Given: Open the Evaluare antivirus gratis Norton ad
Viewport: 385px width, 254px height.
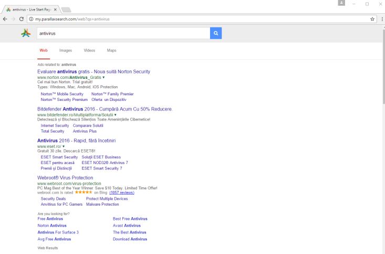Looking at the screenshot, I should tap(93, 72).
